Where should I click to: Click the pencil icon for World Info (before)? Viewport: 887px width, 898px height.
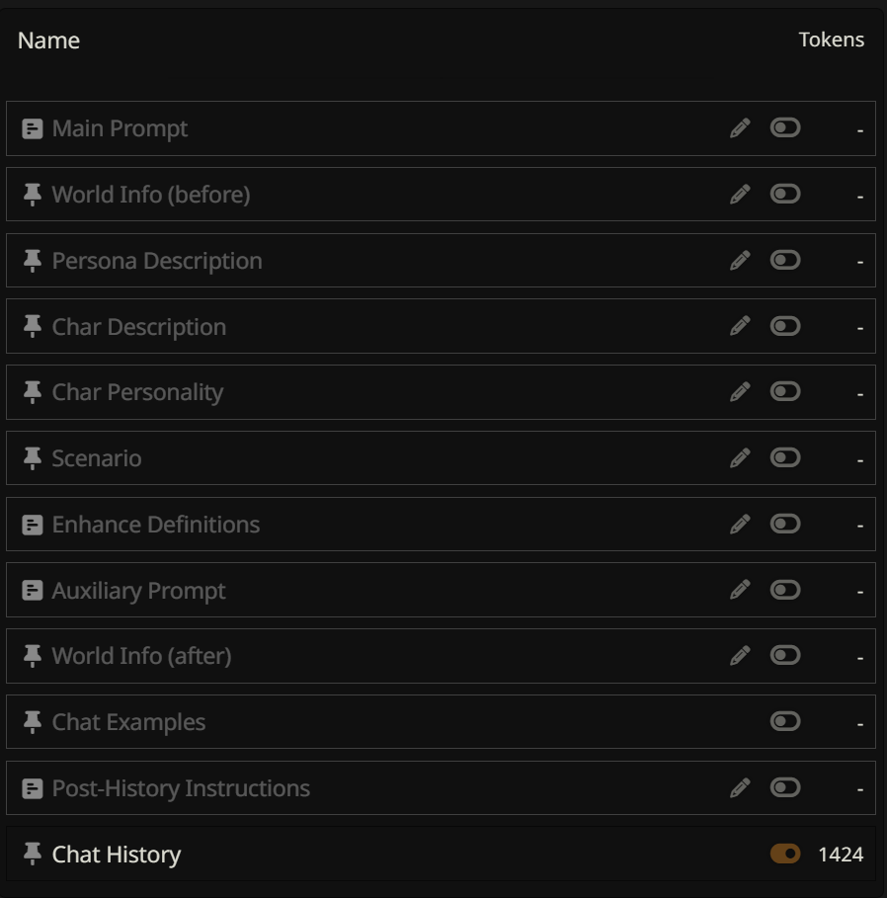click(740, 195)
